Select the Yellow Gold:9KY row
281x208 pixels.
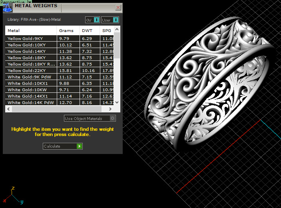click(x=60, y=38)
